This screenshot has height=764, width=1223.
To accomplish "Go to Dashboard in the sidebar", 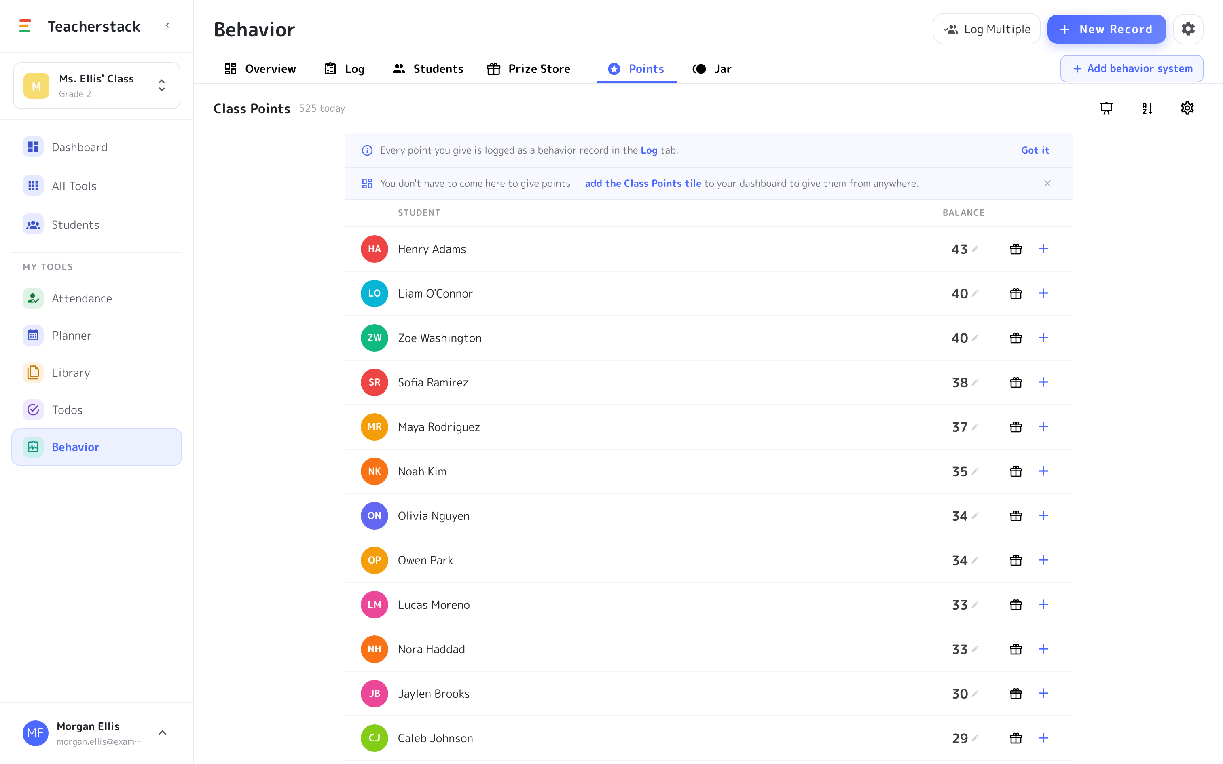I will tap(97, 147).
